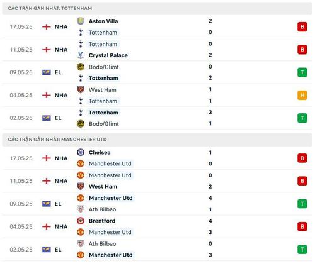Viewport: 315px width, 266px height.
Task: Click the Crystal Palace eagle crest icon
Action: pos(81,55)
